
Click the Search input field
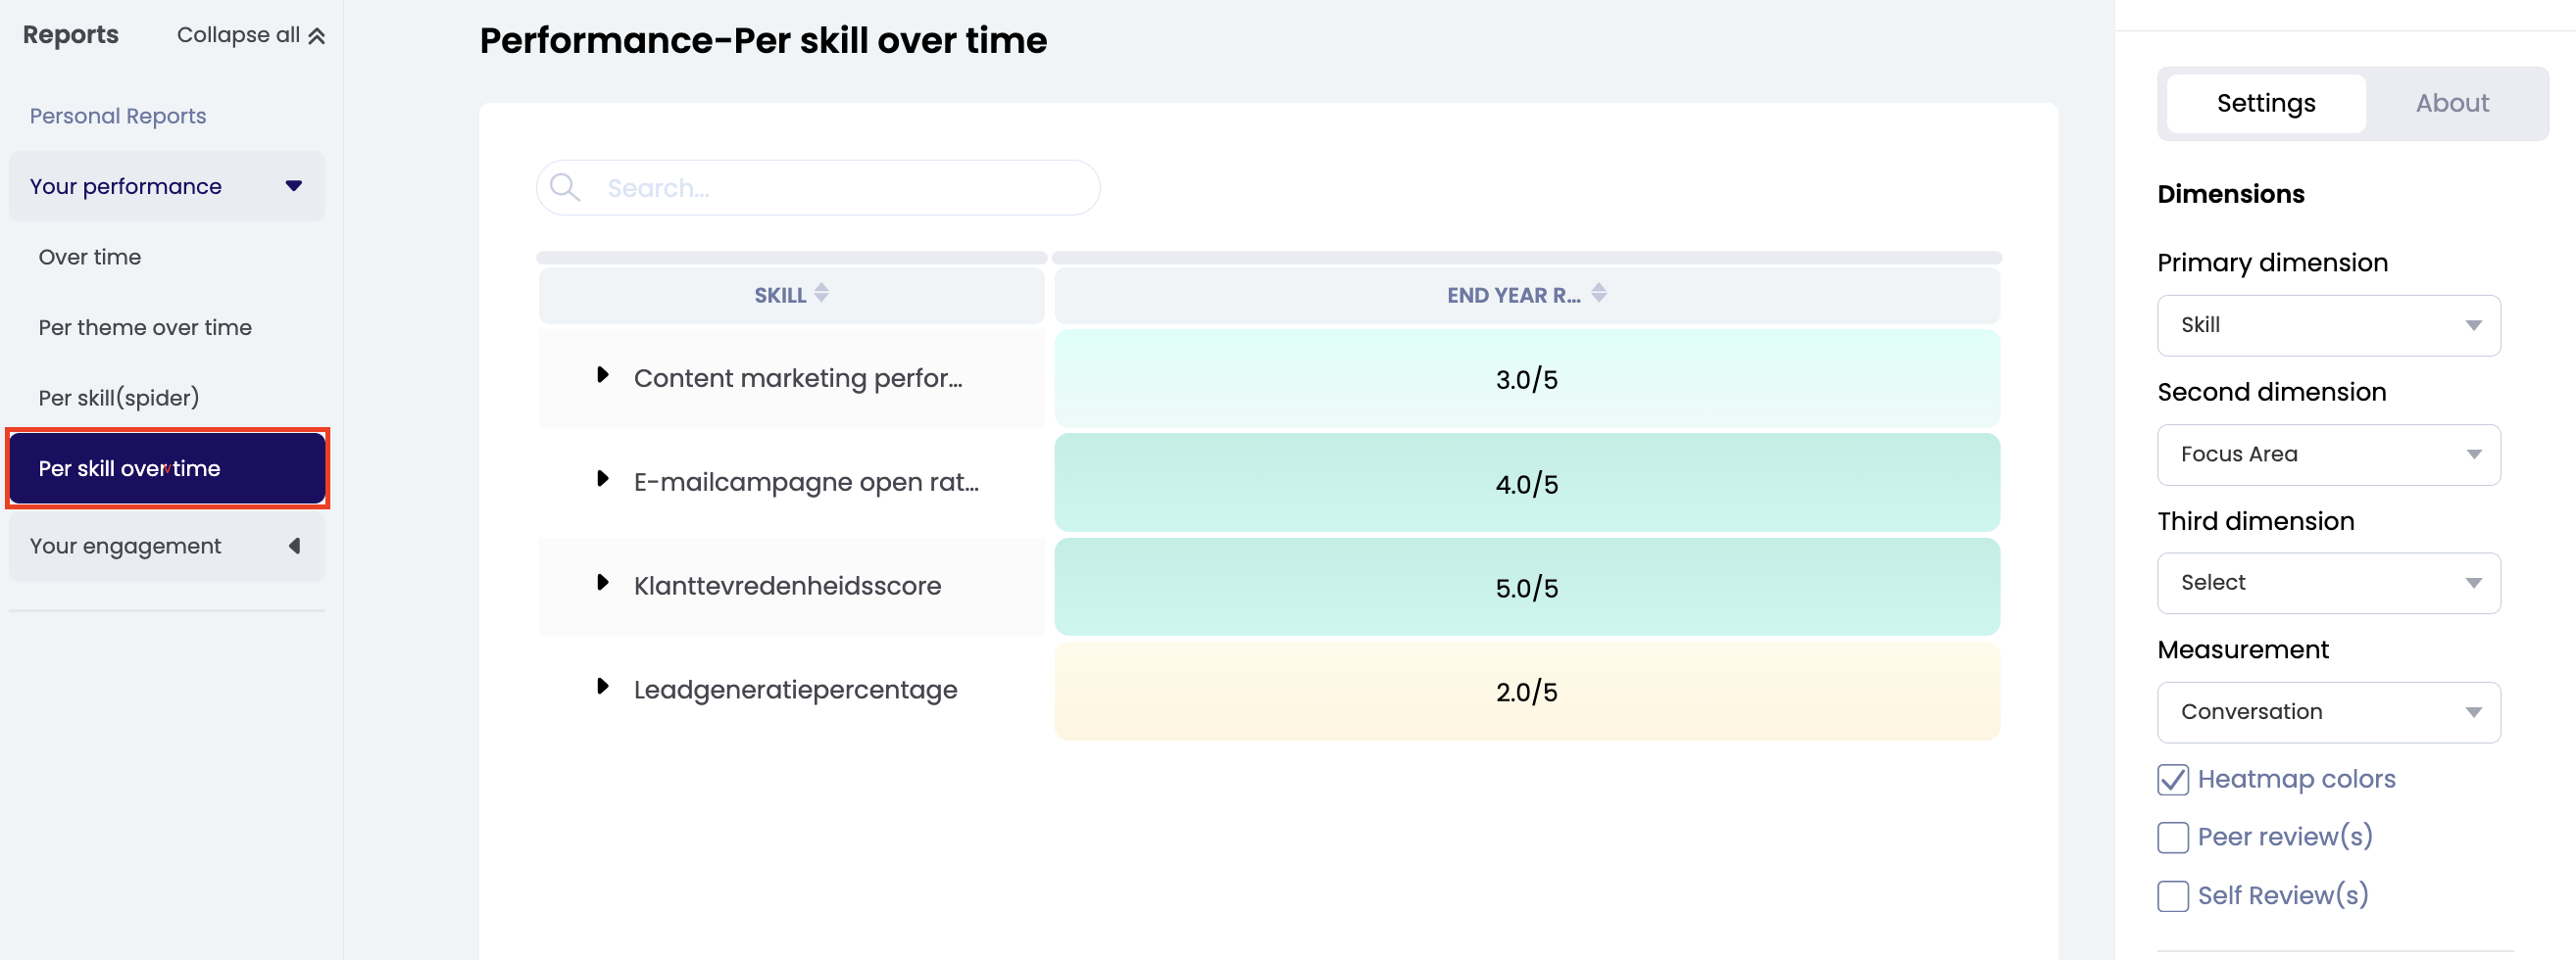pyautogui.click(x=840, y=188)
